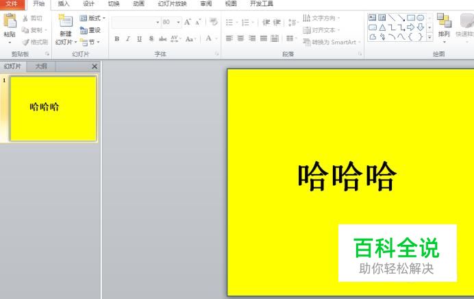Open the Text Direction (文字方向) menu

[321, 18]
